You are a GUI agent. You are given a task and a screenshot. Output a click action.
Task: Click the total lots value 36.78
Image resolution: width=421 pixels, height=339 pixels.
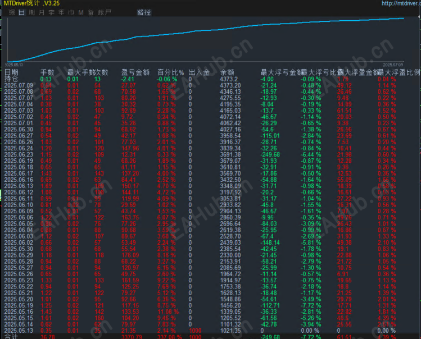coord(48,336)
